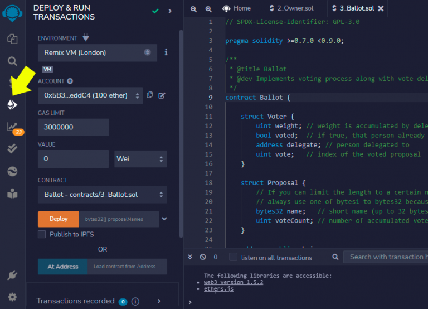Open the Wei unit dropdown
428x309 pixels.
tap(140, 159)
